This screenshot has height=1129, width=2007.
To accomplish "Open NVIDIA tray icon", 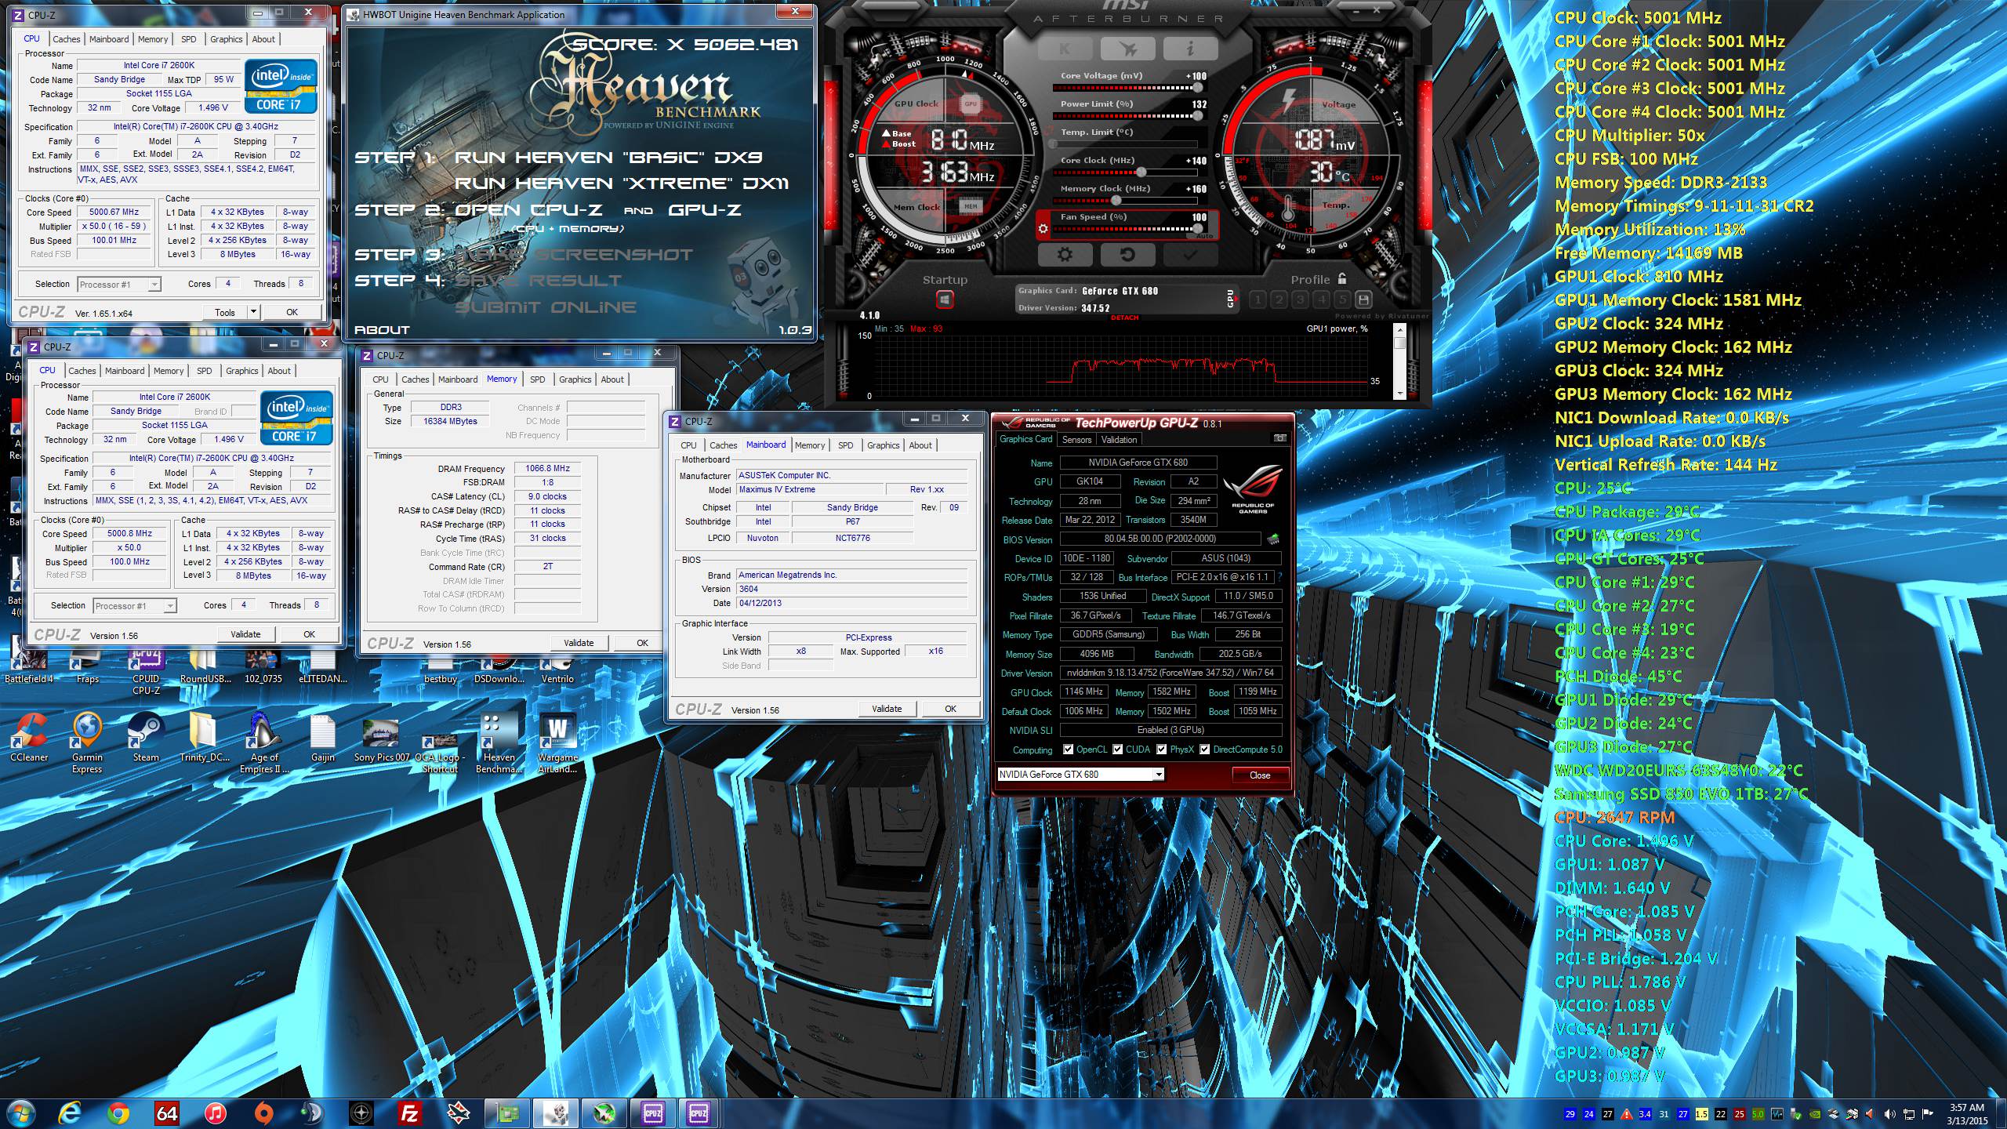I will tap(1814, 1114).
